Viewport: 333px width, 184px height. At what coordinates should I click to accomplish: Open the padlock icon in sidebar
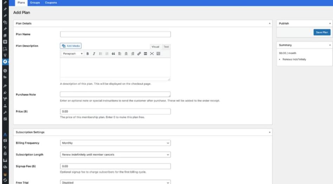[5, 153]
